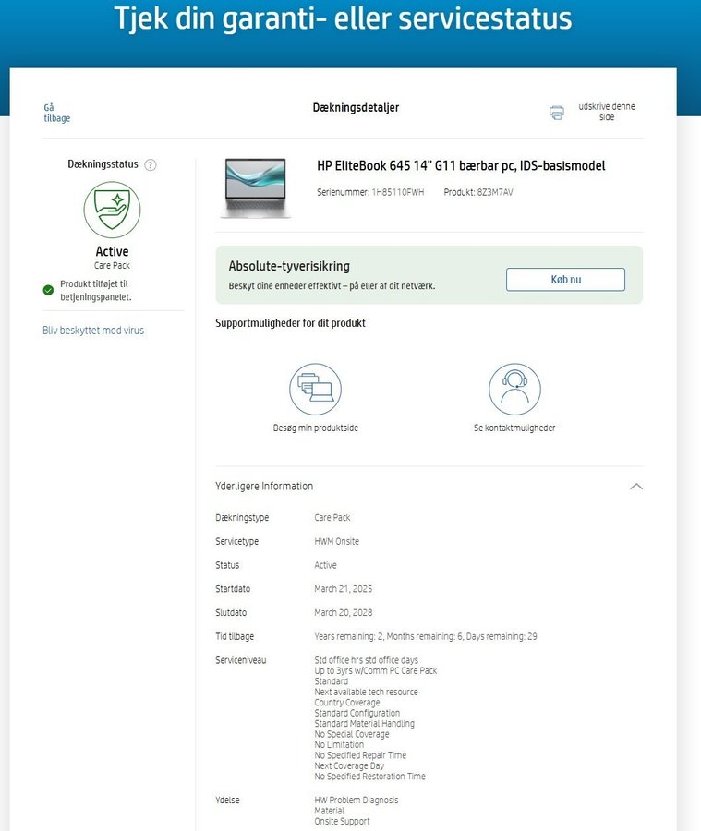Collapse the Yderligere Information chevron
The width and height of the screenshot is (701, 831).
pos(636,487)
